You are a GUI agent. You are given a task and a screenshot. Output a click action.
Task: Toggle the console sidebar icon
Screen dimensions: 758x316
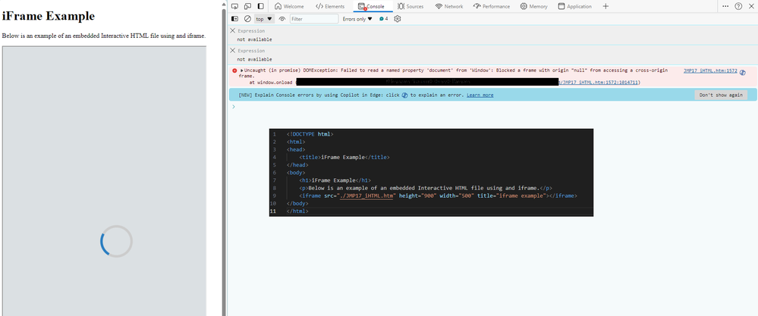click(235, 19)
